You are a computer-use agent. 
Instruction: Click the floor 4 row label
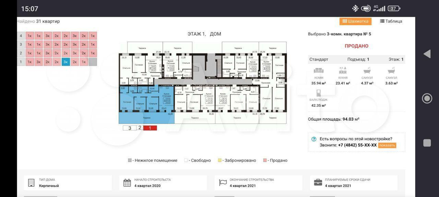21,36
